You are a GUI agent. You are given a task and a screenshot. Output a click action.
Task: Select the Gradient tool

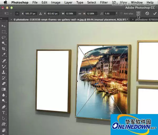pyautogui.click(x=4, y=89)
